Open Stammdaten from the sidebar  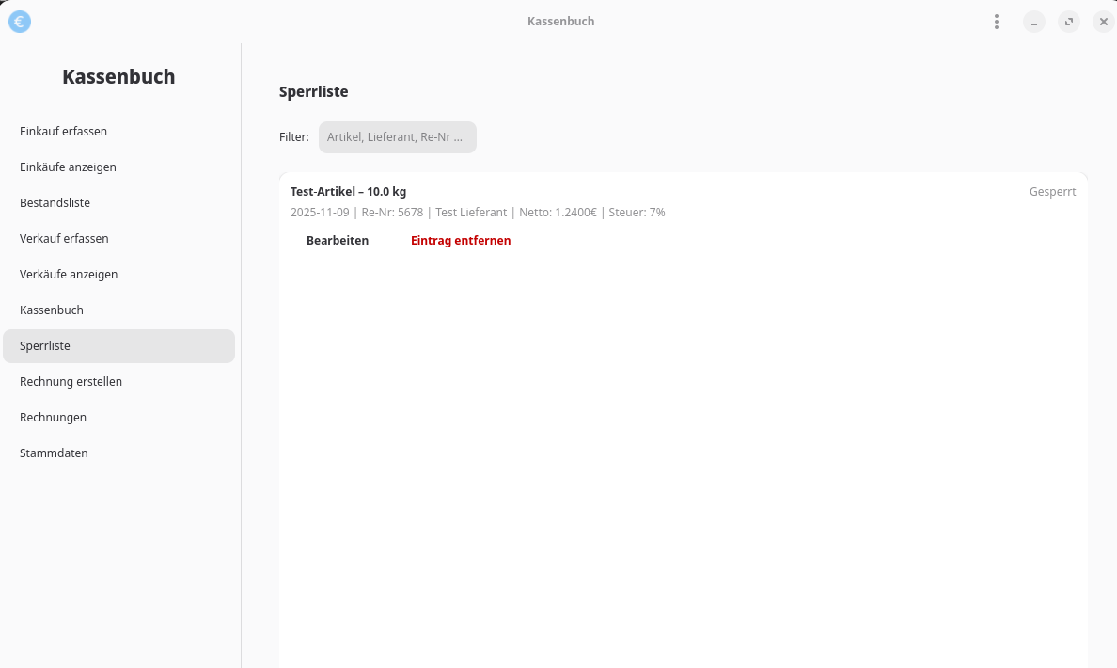pyautogui.click(x=54, y=453)
